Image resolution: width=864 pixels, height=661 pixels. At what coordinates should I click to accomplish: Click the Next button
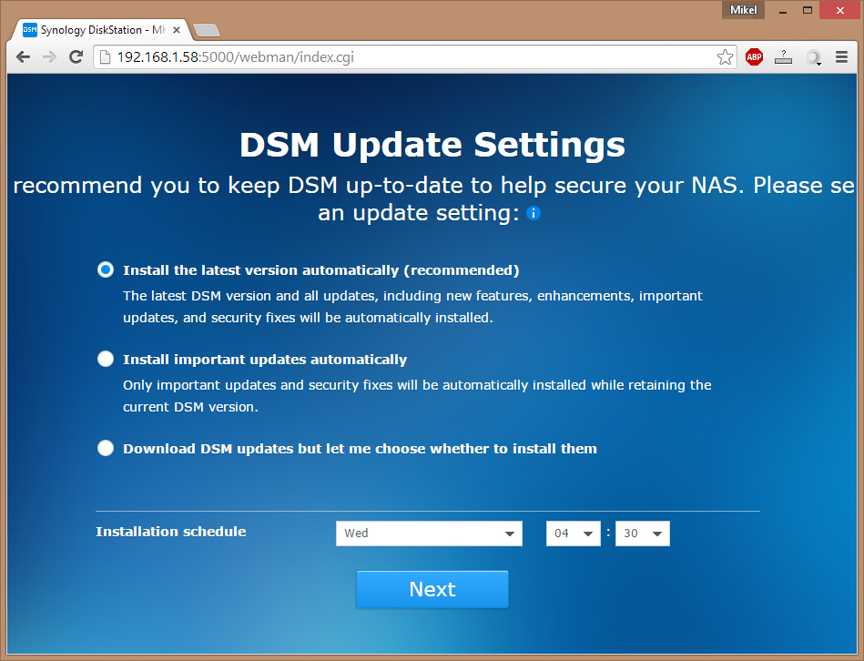click(x=432, y=589)
